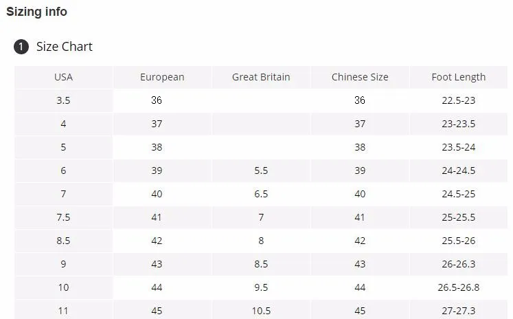
Task: Click foot length 27-27.3 cell
Action: point(459,311)
